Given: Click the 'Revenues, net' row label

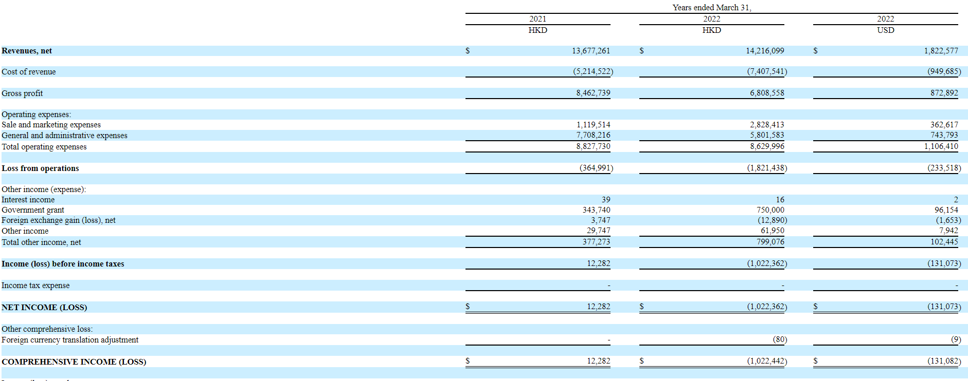Looking at the screenshot, I should pos(27,51).
